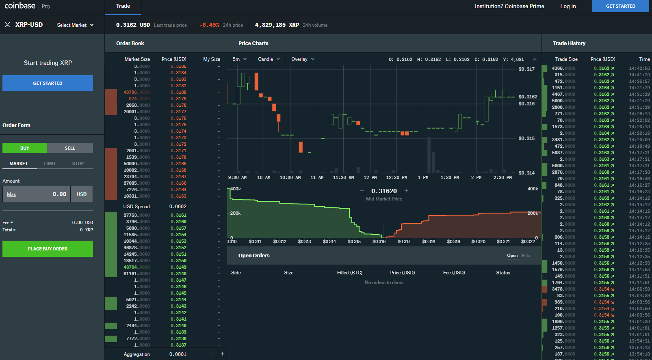Click the Side column header in Open Orders
Image resolution: width=652 pixels, height=360 pixels.
(x=236, y=273)
